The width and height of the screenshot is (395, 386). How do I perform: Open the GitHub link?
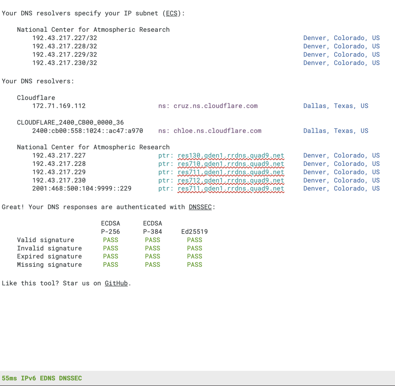[x=116, y=284]
